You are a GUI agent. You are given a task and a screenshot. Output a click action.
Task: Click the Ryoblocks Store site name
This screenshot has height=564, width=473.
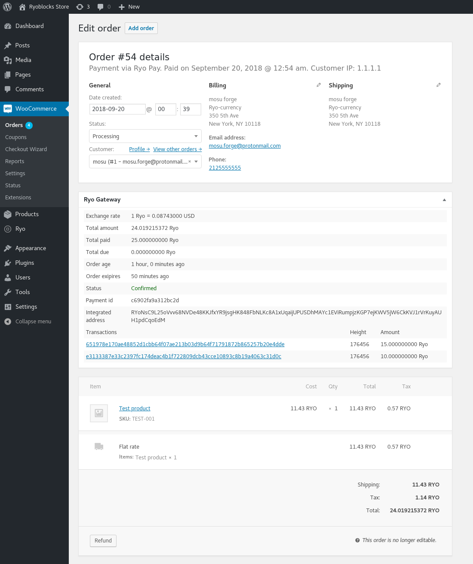(49, 7)
